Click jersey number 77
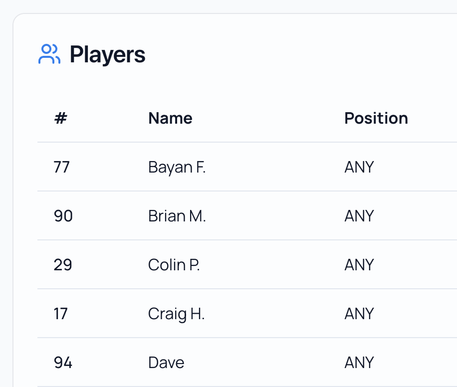Viewport: 457px width, 387px height. pyautogui.click(x=61, y=167)
